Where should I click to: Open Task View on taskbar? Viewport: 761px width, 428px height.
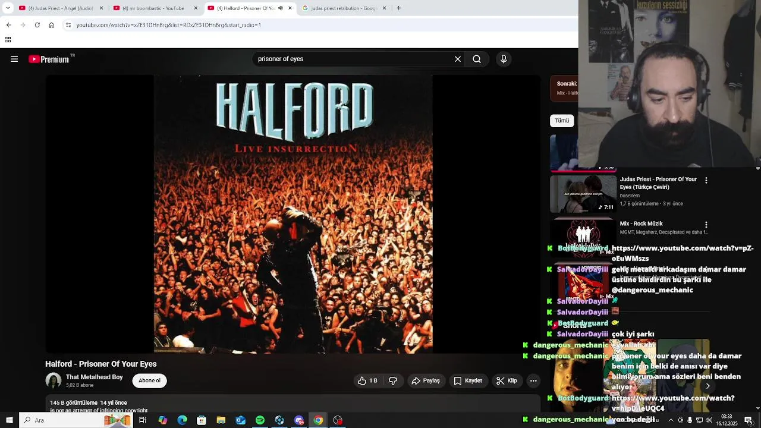(143, 420)
